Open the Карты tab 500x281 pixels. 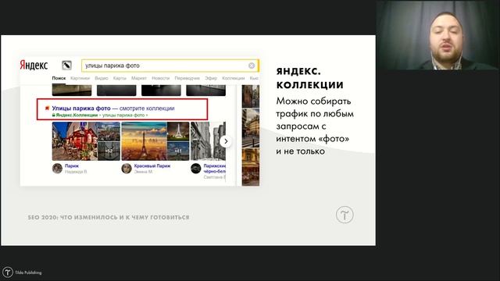(120, 78)
